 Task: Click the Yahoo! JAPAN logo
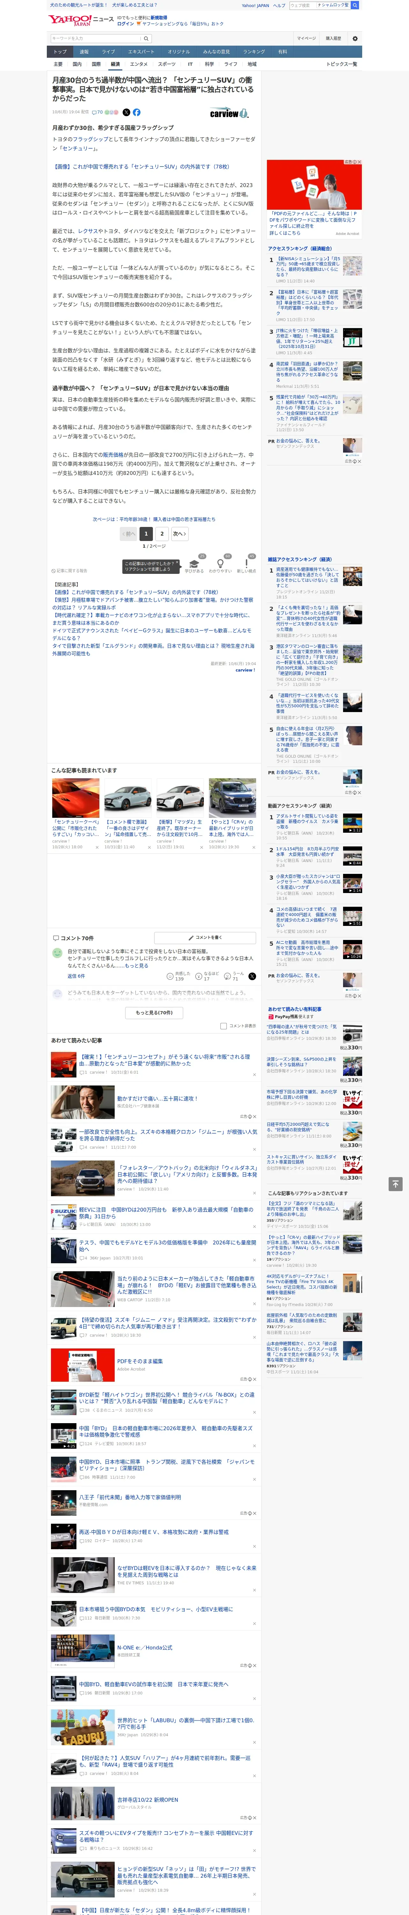point(70,20)
